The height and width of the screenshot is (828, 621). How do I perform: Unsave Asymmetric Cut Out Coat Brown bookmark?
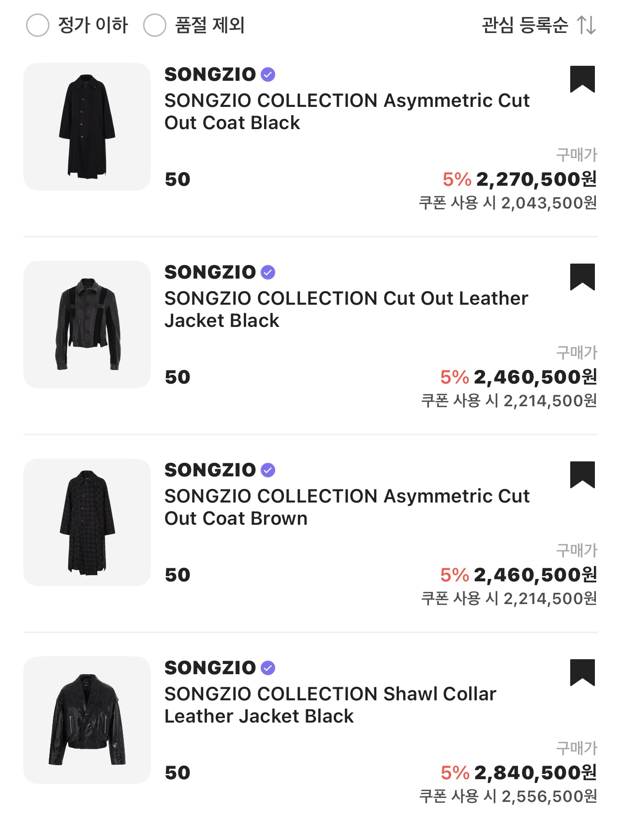pyautogui.click(x=582, y=474)
